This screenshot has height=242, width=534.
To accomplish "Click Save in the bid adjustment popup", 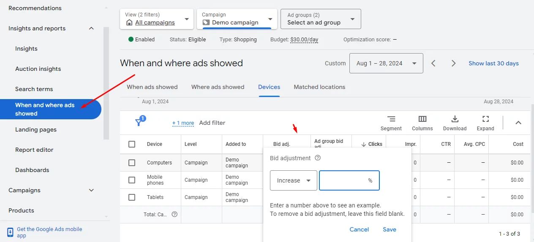I will (389, 229).
